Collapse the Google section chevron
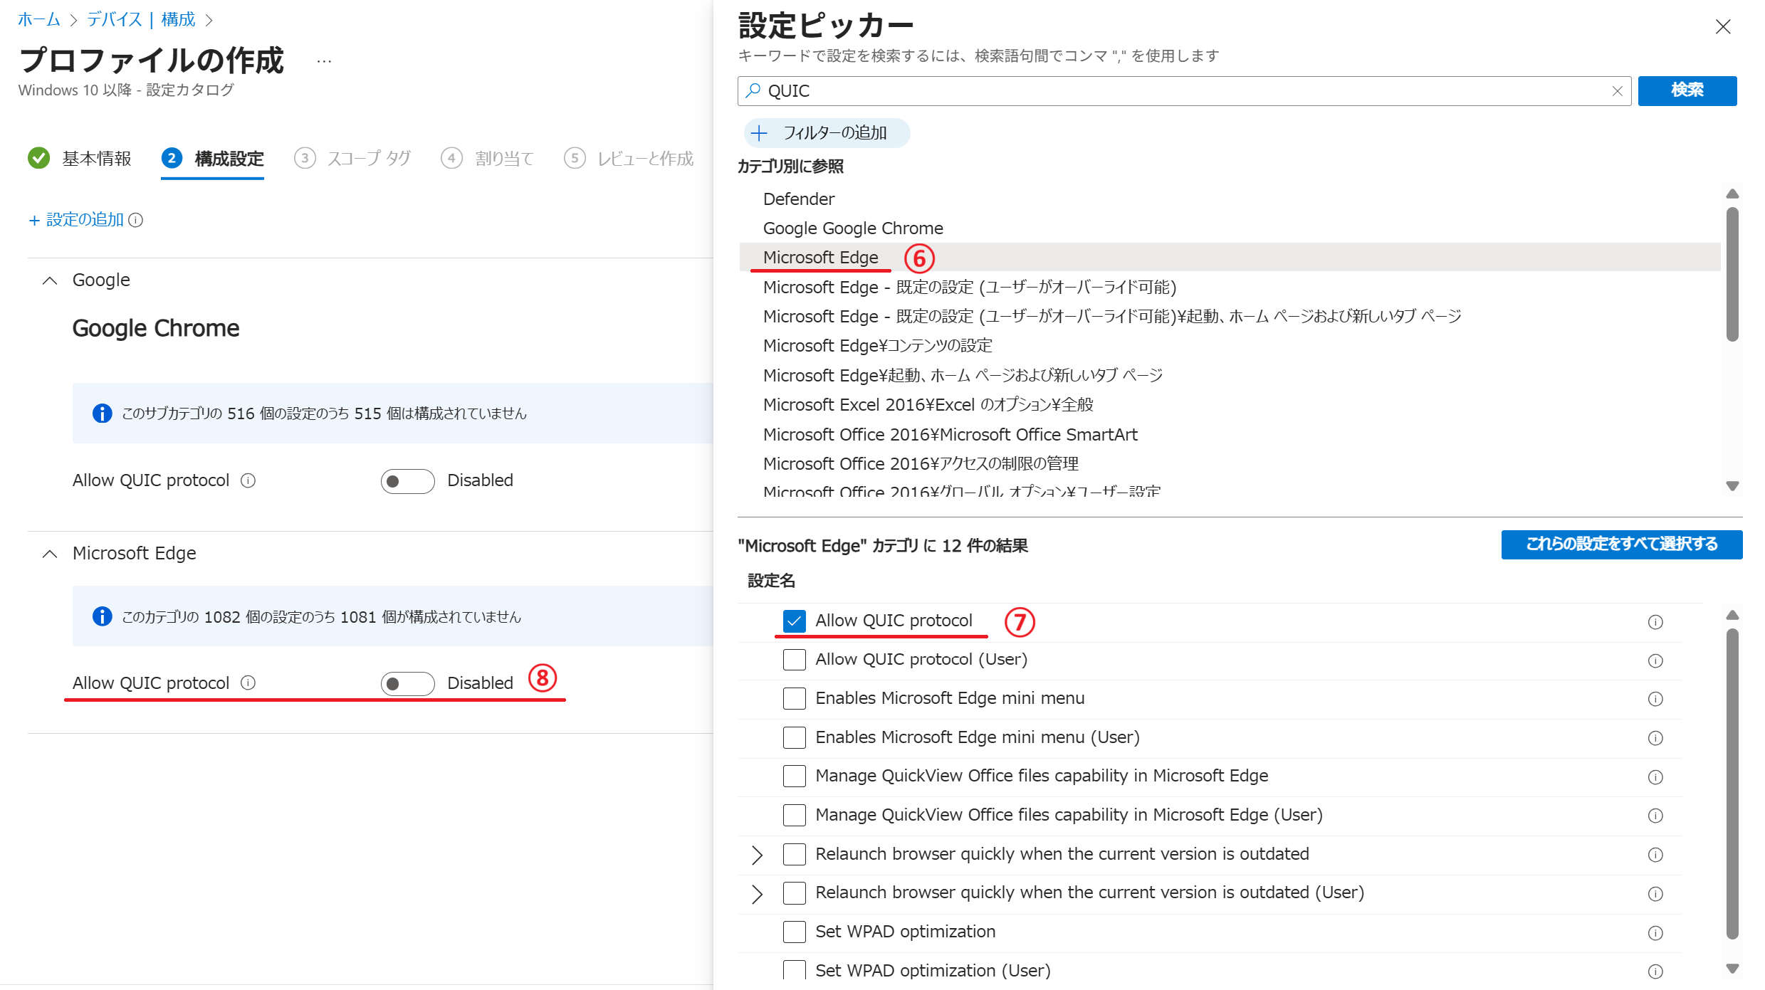The width and height of the screenshot is (1765, 990). [x=50, y=280]
